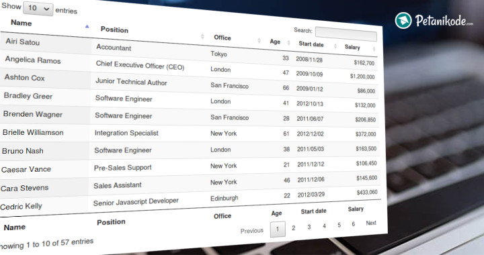484x255 pixels.
Task: Click the Sales Assistant cell
Action: click(x=117, y=185)
